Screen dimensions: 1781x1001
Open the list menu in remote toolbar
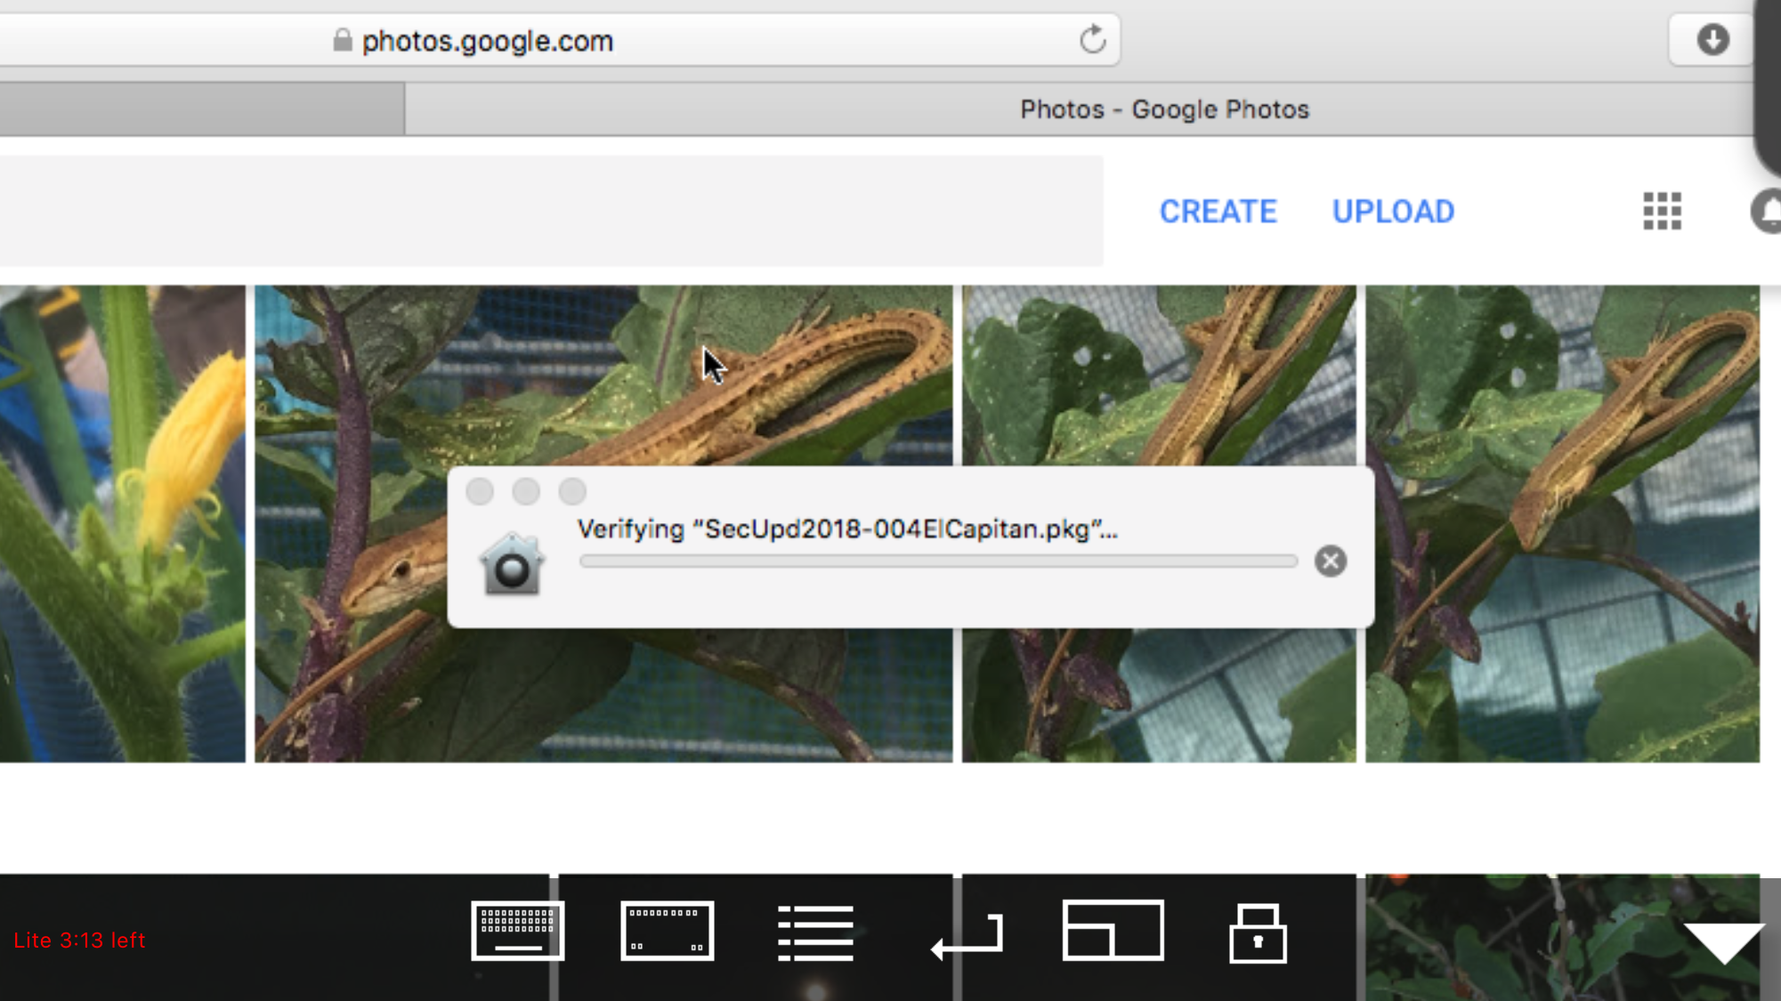coord(815,932)
